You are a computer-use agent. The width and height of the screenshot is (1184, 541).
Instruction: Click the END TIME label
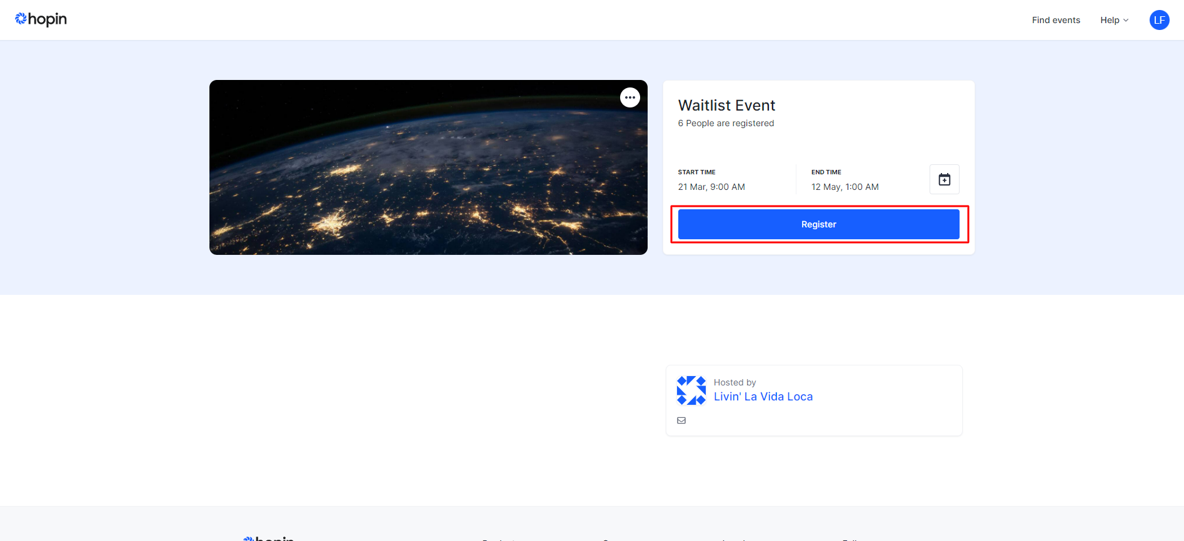point(826,172)
